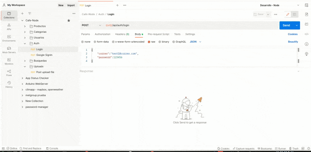311x152 pixels.
Task: Open the Send button dropdown arrow
Action: [x=297, y=26]
